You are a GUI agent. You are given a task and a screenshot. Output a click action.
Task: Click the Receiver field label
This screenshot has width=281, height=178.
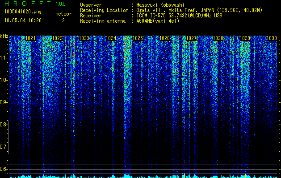[x=91, y=16]
